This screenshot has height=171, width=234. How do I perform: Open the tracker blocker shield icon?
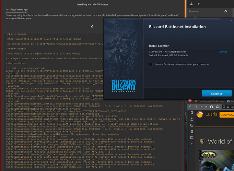point(224,107)
